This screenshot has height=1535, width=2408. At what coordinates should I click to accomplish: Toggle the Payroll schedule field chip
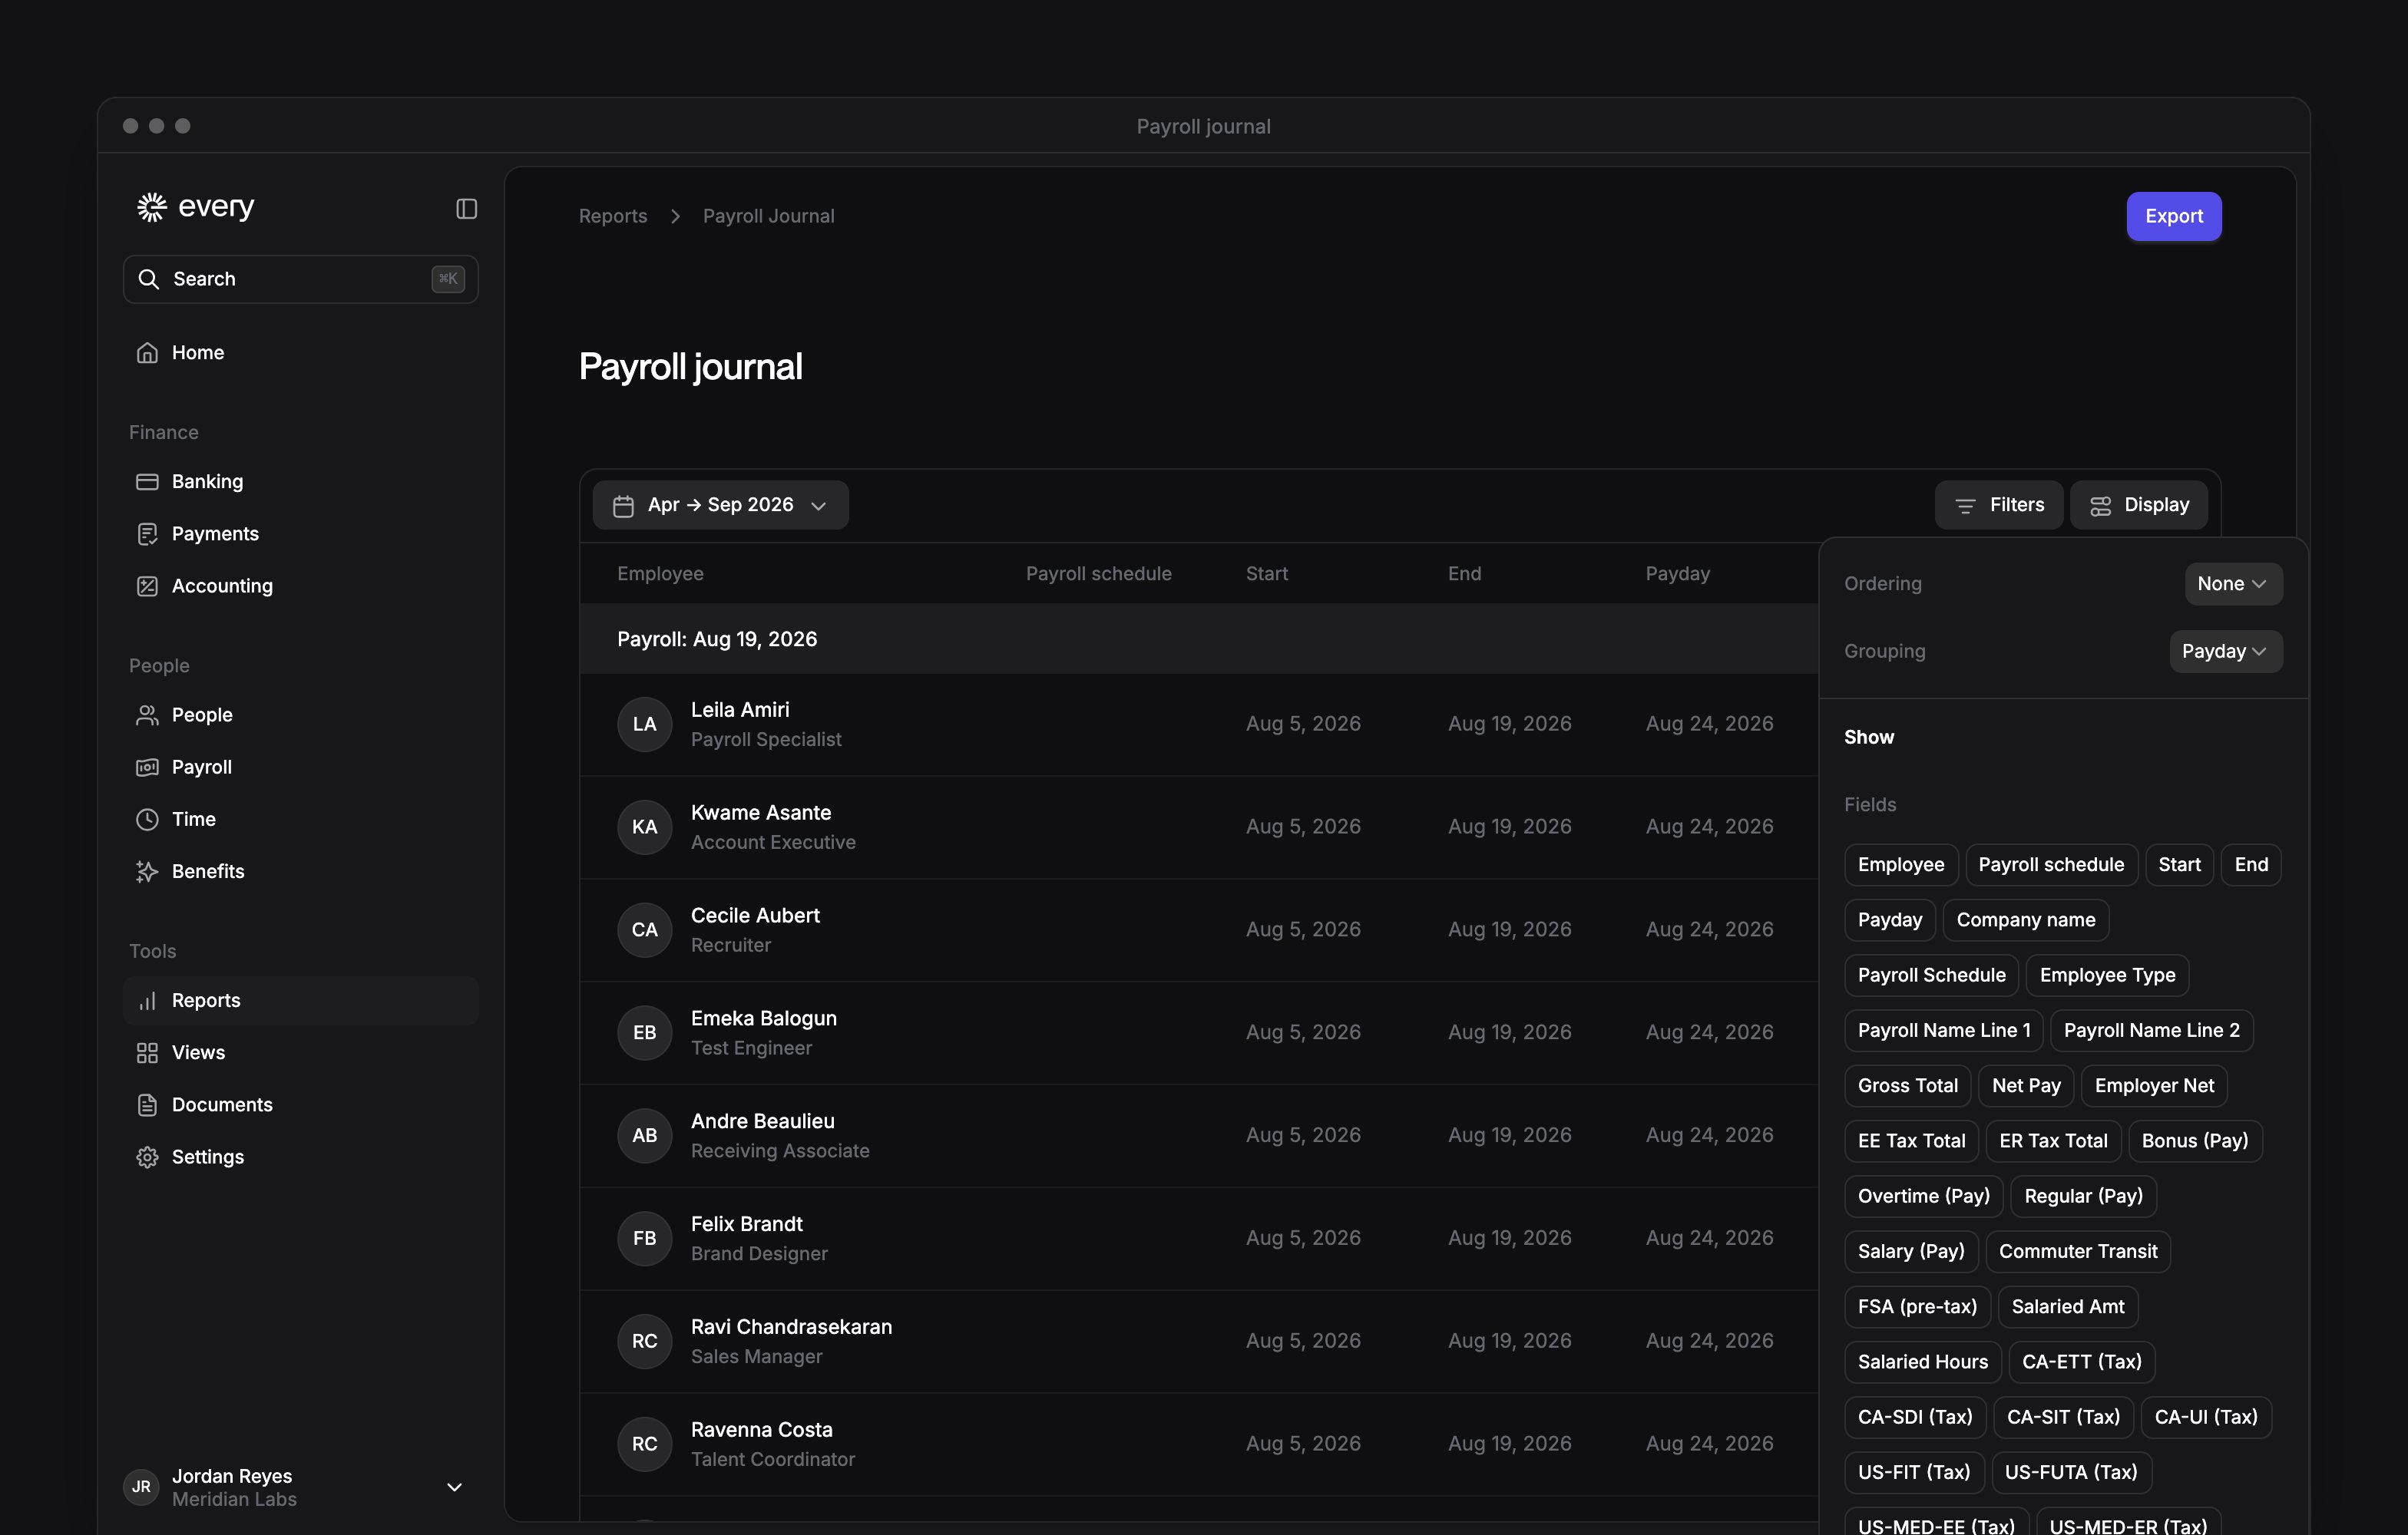point(2051,864)
